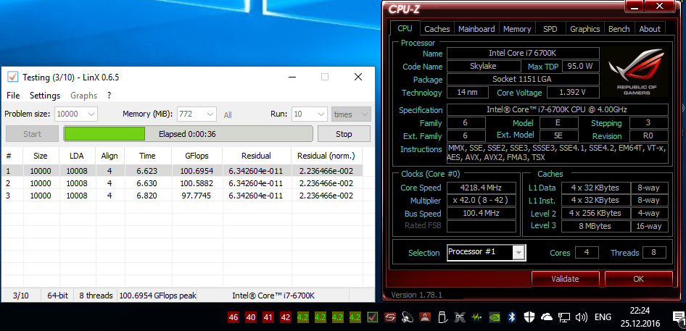
Task: Select result row with 100.5882 GFlops
Action: [182, 183]
